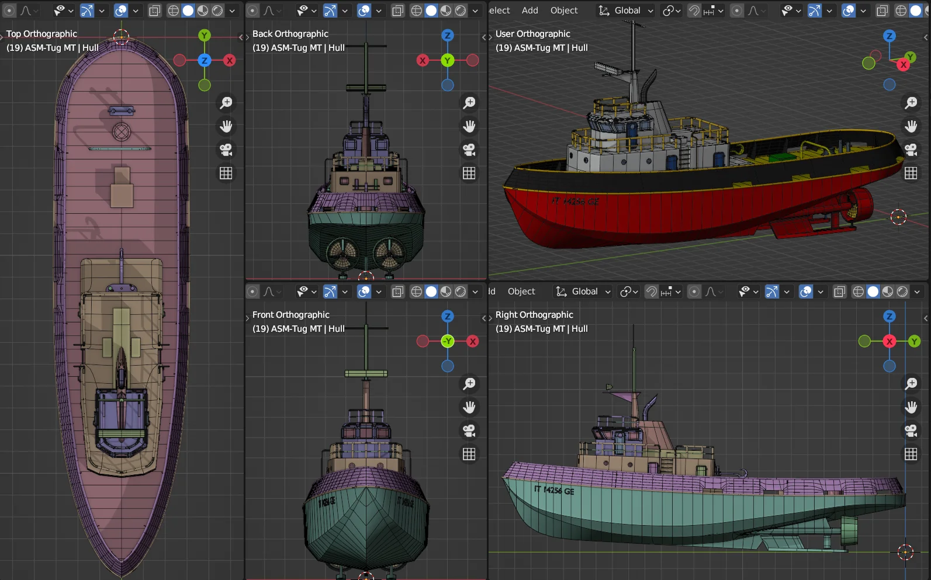Image resolution: width=931 pixels, height=580 pixels.
Task: Toggle X-ray in Right Orthographic header
Action: pos(839,291)
